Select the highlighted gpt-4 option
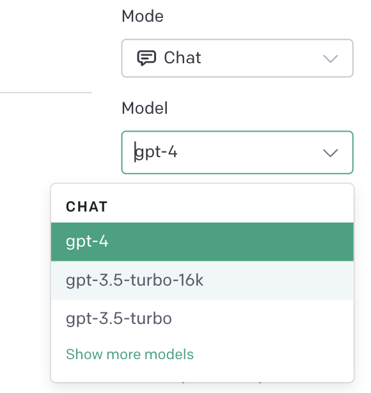This screenshot has width=371, height=393. [202, 242]
